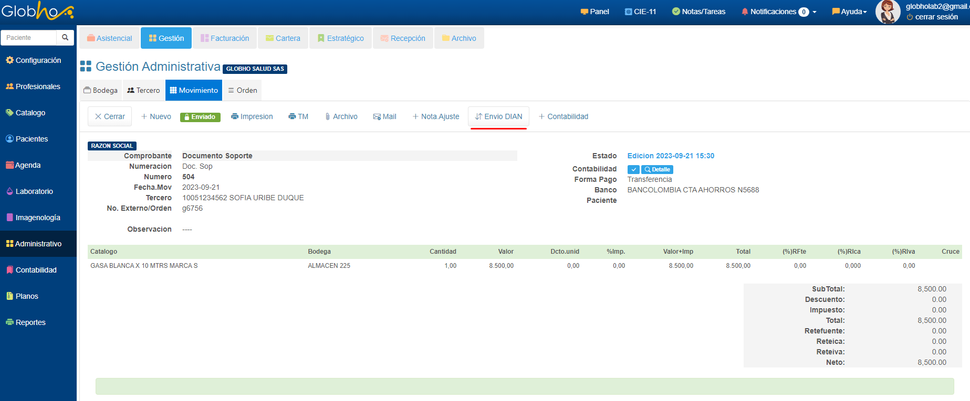The height and width of the screenshot is (401, 970).
Task: Switch to the Facturación tab
Action: coord(225,38)
